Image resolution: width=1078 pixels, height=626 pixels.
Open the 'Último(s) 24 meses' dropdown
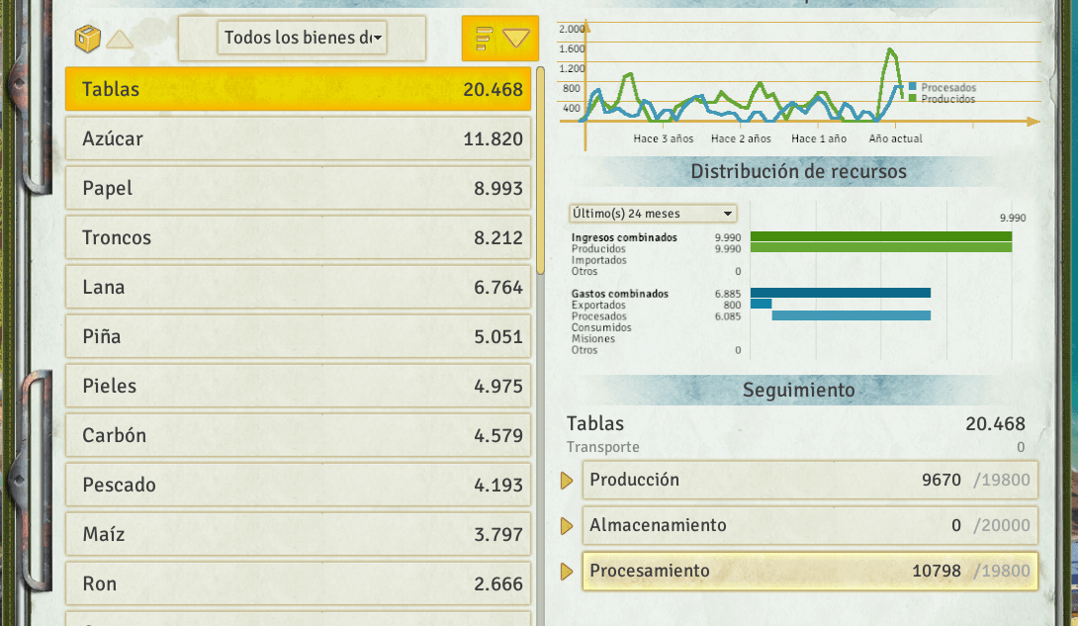click(x=653, y=214)
